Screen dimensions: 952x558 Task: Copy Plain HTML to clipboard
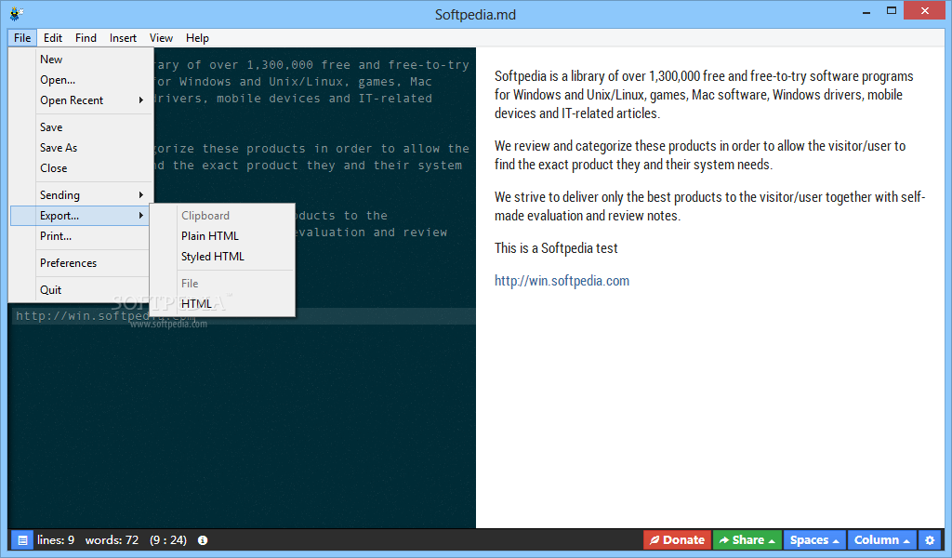[x=222, y=236]
